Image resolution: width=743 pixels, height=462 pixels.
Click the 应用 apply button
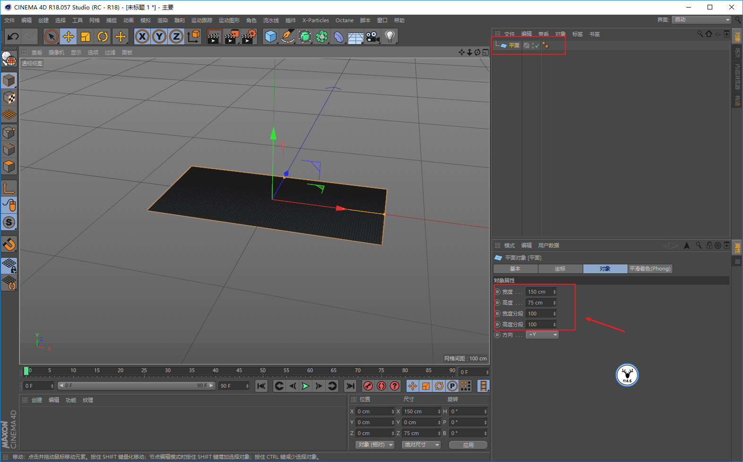[x=468, y=445]
